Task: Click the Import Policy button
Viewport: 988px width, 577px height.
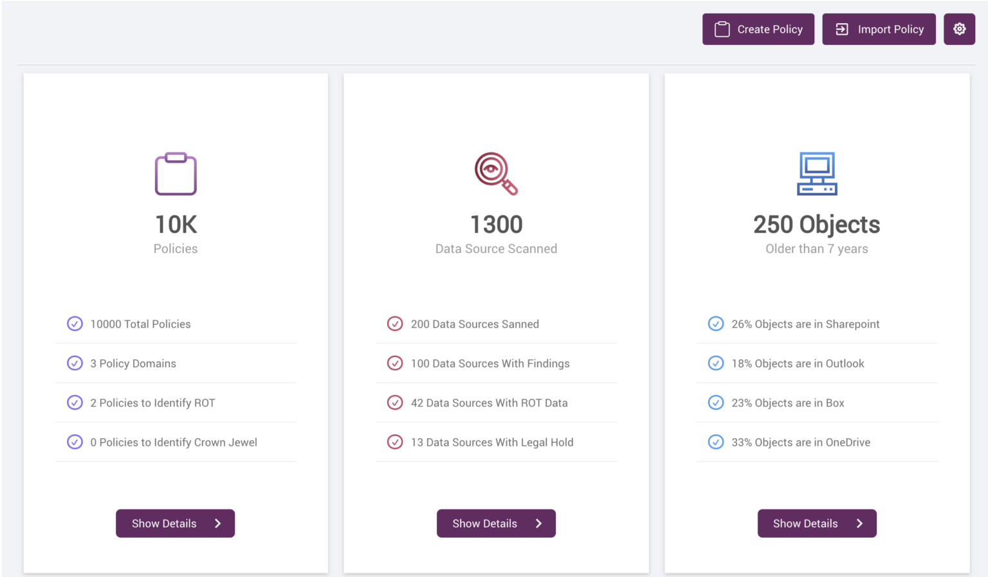Action: point(879,29)
